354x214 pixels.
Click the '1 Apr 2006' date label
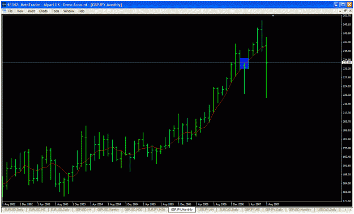(202, 204)
